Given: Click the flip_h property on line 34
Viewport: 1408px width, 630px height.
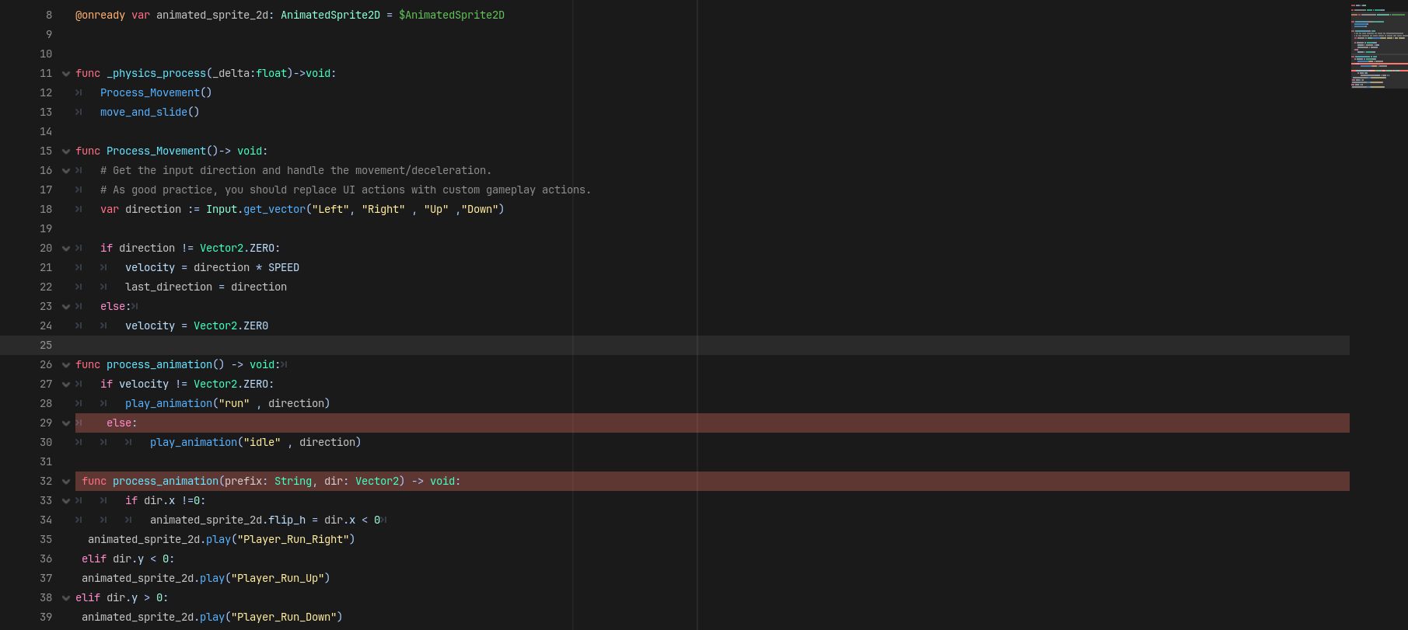Looking at the screenshot, I should pos(287,520).
